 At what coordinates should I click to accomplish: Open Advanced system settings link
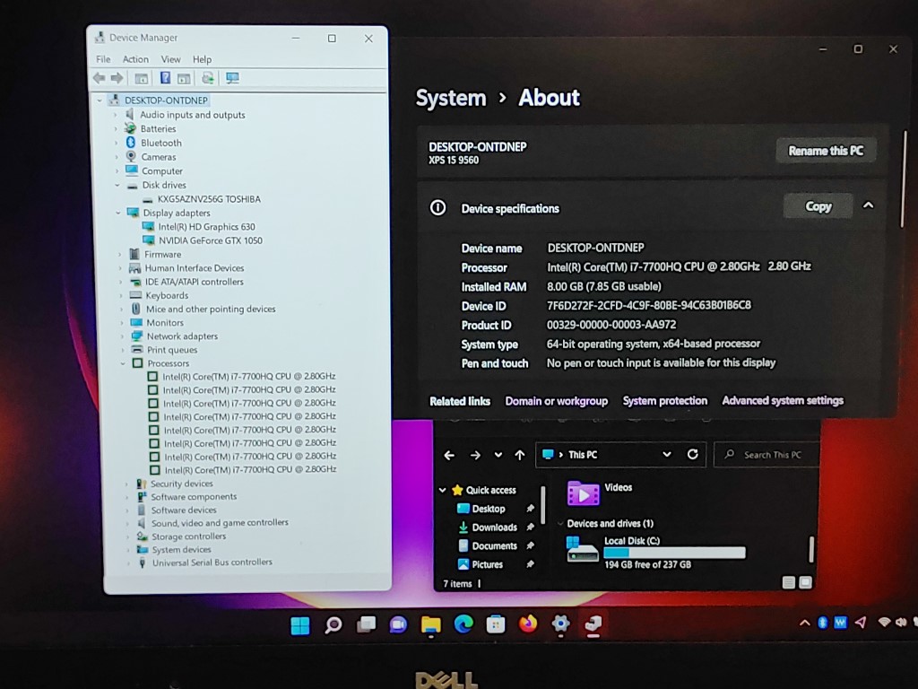coord(783,400)
